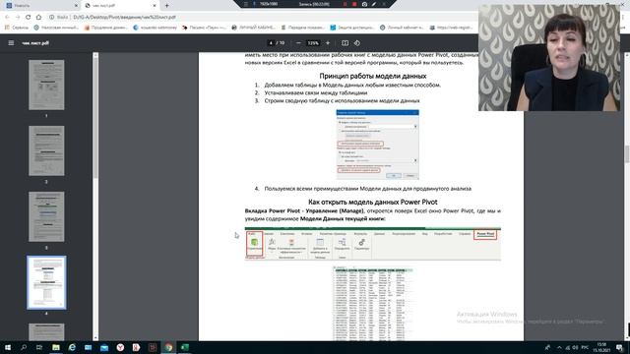This screenshot has width=630, height=354.
Task: Open Yandex browser from taskbar
Action: [120, 347]
